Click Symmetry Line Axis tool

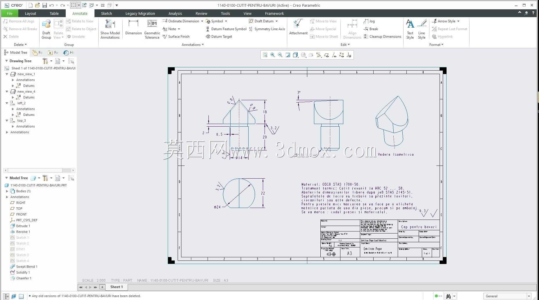[267, 29]
